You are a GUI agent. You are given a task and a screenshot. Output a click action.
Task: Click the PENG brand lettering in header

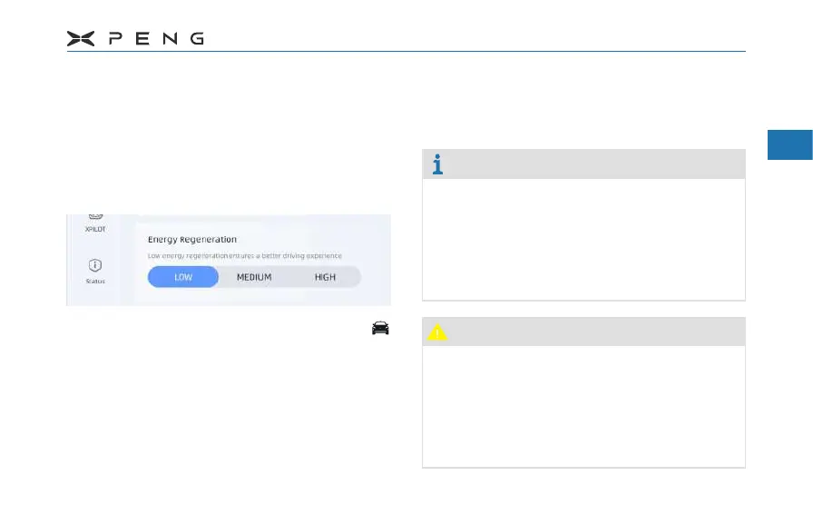point(156,38)
